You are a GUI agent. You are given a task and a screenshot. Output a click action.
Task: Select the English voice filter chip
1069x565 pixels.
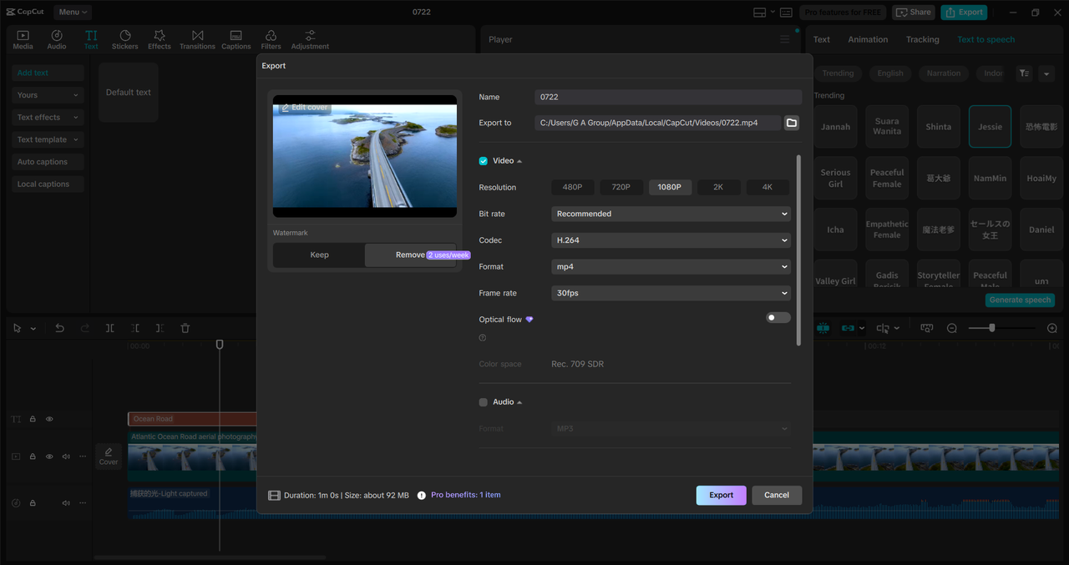(x=890, y=73)
